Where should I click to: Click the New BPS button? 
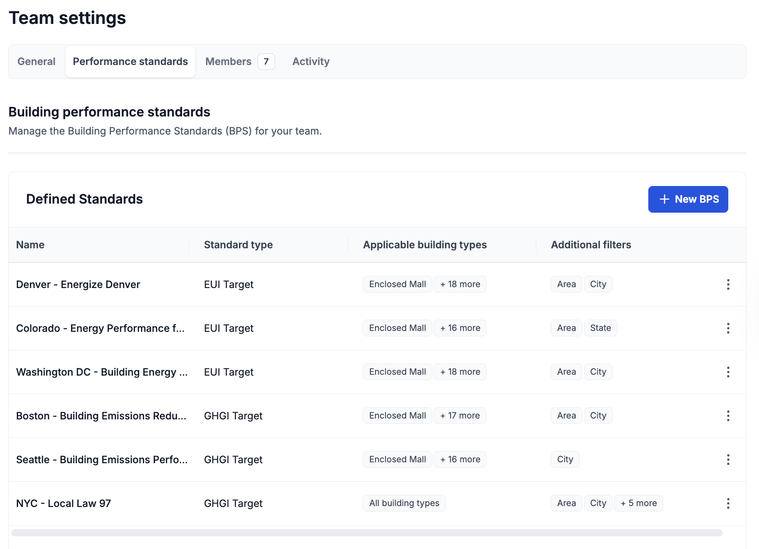(x=688, y=199)
